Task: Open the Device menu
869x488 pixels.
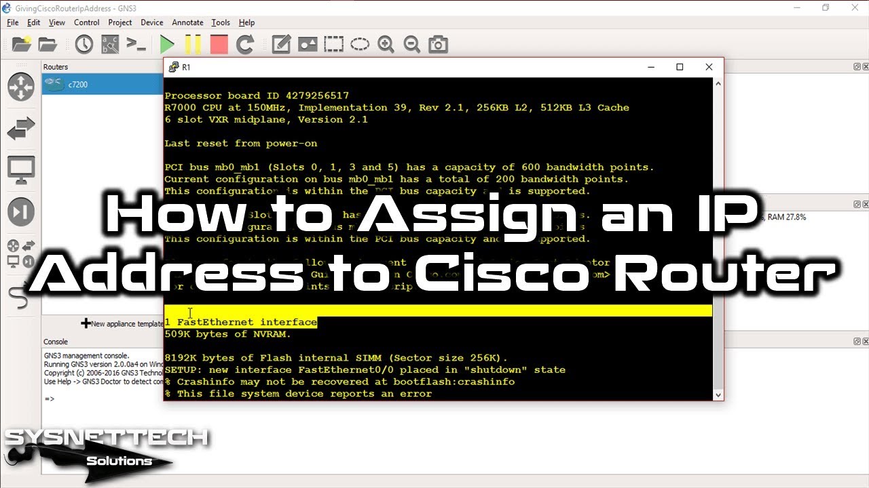Action: tap(152, 22)
